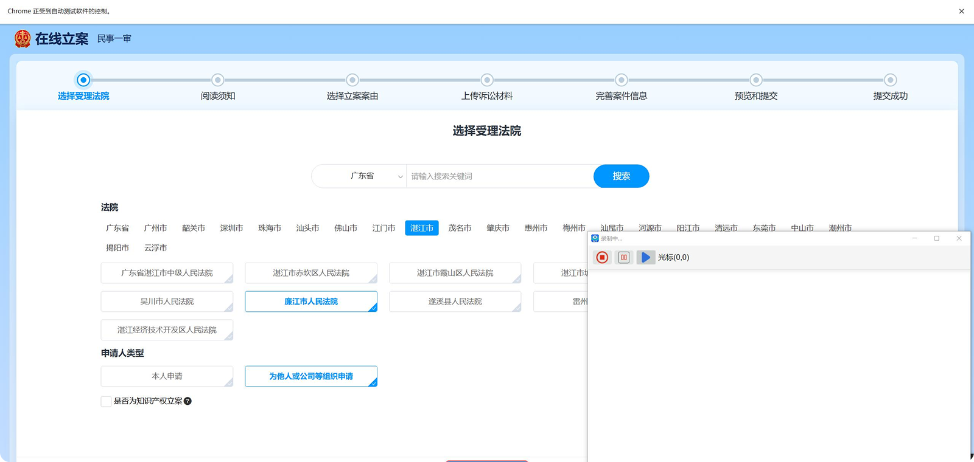Click the 民事一审 header label
Screen dimensions: 974x462
pos(114,38)
